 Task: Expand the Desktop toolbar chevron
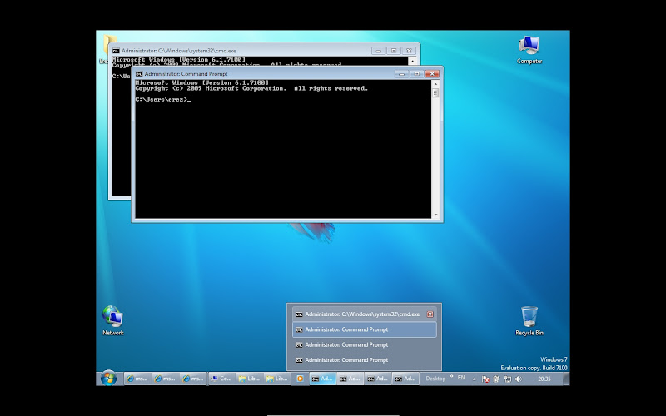coord(450,376)
